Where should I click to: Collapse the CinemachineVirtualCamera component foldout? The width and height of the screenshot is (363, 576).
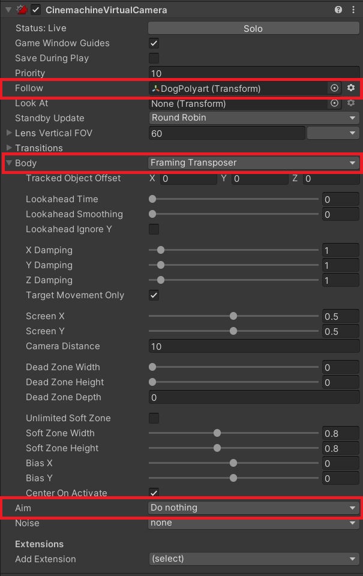[x=8, y=10]
